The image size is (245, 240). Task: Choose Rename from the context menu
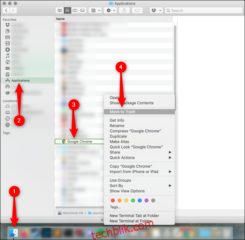[x=139, y=125]
